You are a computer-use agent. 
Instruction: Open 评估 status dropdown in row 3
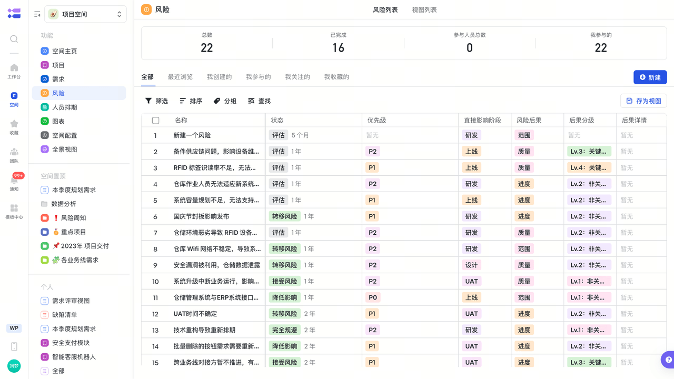(x=278, y=168)
